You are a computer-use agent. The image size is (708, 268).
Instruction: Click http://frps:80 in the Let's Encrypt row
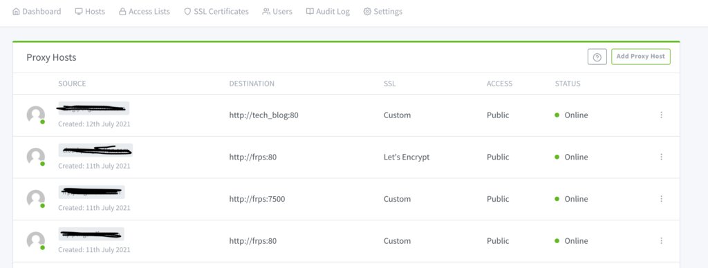(x=253, y=157)
